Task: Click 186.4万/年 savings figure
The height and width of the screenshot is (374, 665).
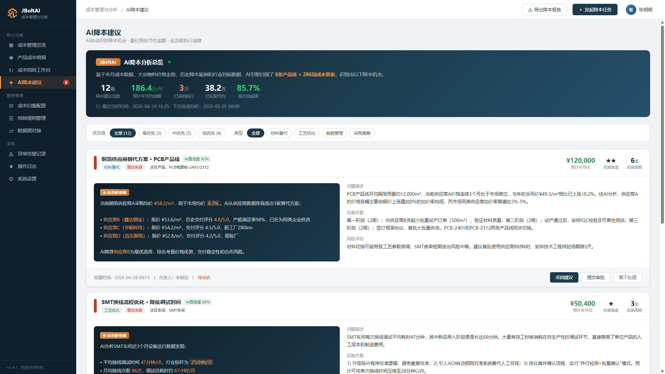Action: point(147,88)
